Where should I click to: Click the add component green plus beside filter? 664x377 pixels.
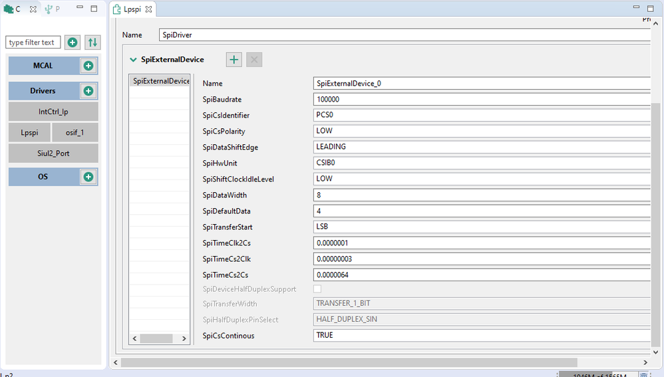tap(73, 43)
